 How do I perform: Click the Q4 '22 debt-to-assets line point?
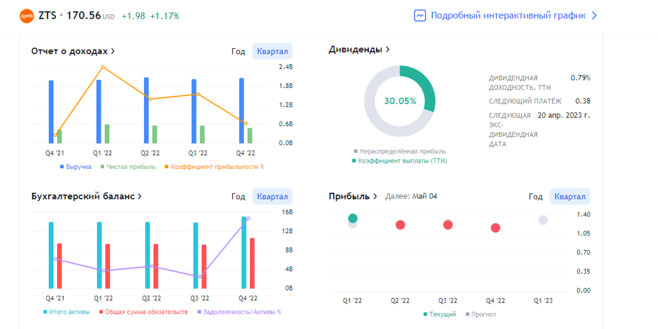(249, 218)
